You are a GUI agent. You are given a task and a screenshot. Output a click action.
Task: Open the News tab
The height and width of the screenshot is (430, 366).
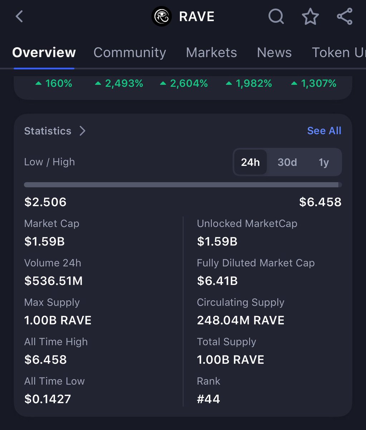(274, 53)
